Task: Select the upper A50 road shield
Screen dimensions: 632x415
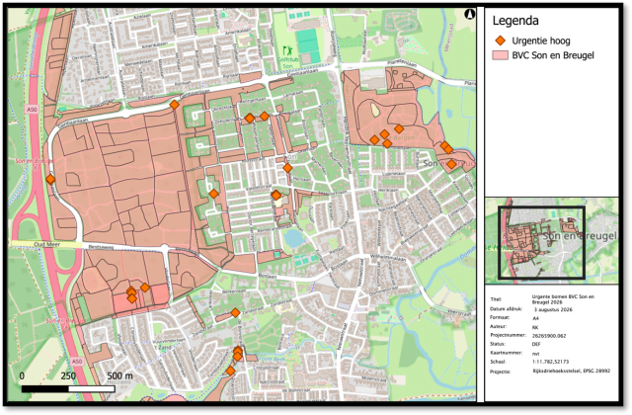Action: pos(32,110)
